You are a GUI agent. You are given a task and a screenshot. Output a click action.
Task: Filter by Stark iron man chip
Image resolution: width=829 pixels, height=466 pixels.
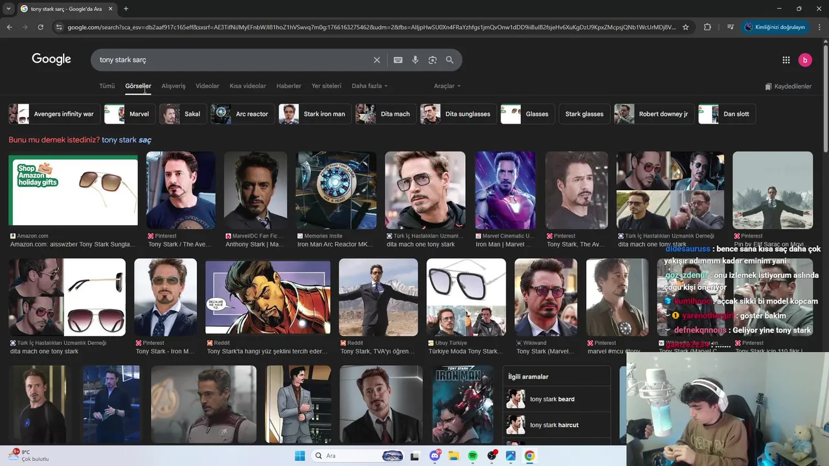pyautogui.click(x=315, y=114)
